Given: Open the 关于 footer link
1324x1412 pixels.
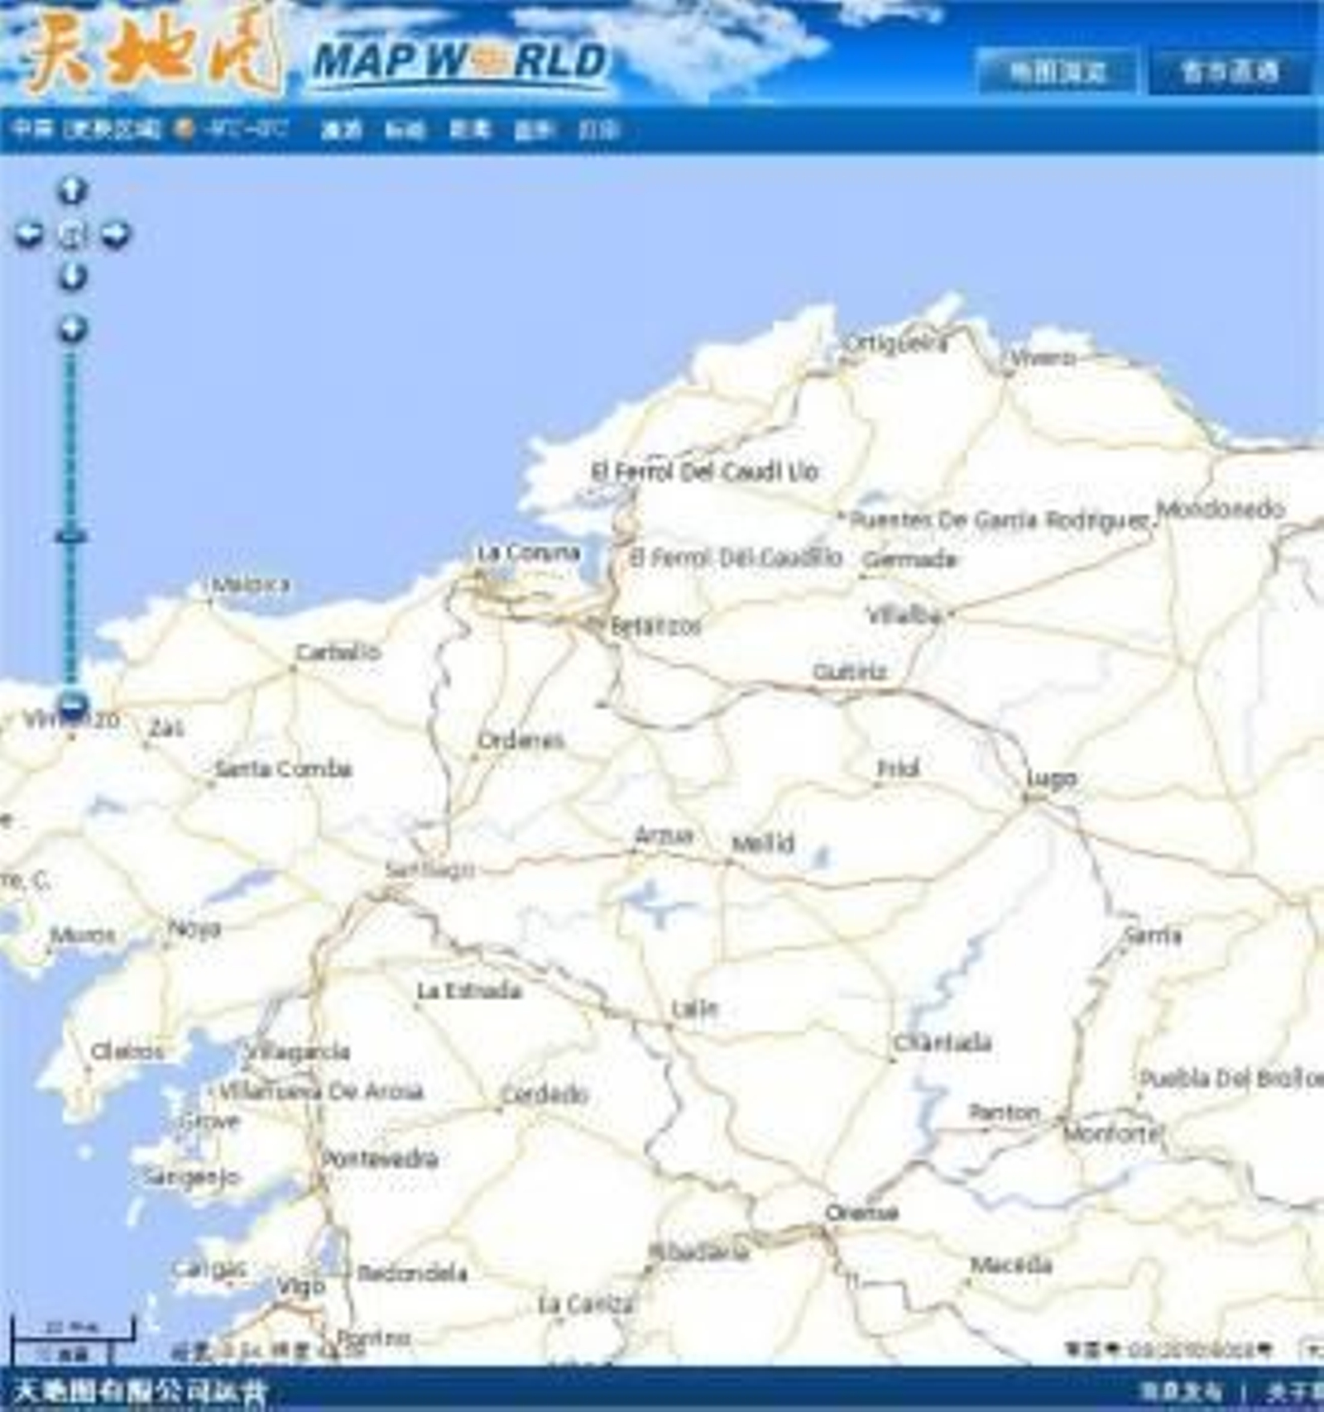Looking at the screenshot, I should tap(1294, 1391).
